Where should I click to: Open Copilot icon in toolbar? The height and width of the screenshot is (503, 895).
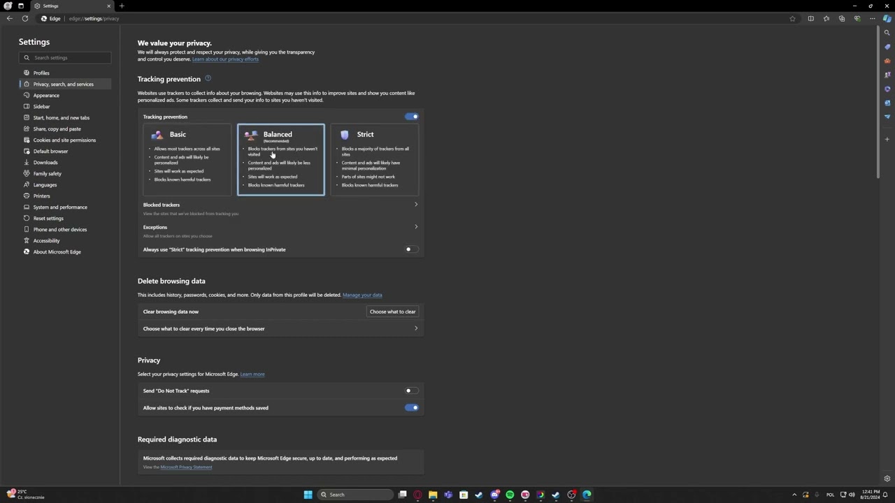(887, 18)
